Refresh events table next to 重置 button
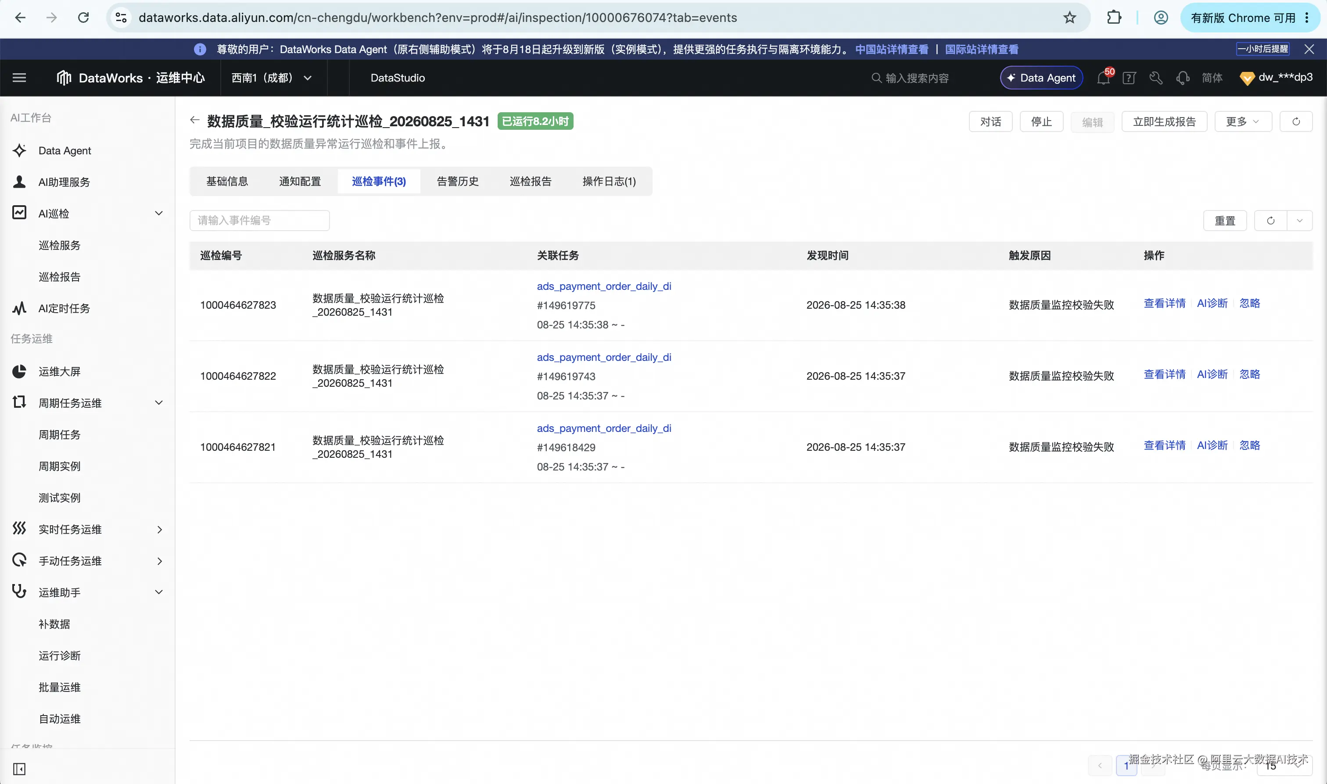 pos(1270,220)
